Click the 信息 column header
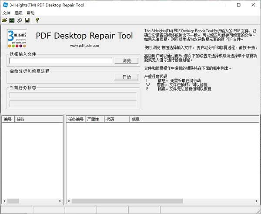 coord(194,119)
